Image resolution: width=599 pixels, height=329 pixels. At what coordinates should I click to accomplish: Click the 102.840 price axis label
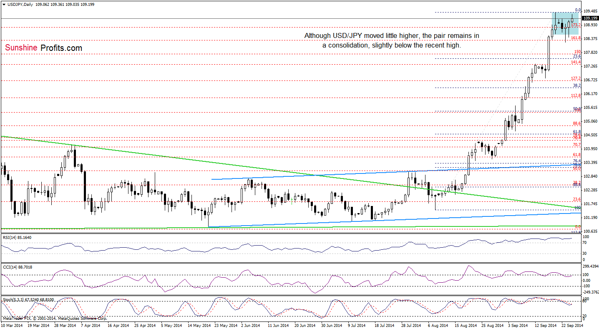click(590, 176)
